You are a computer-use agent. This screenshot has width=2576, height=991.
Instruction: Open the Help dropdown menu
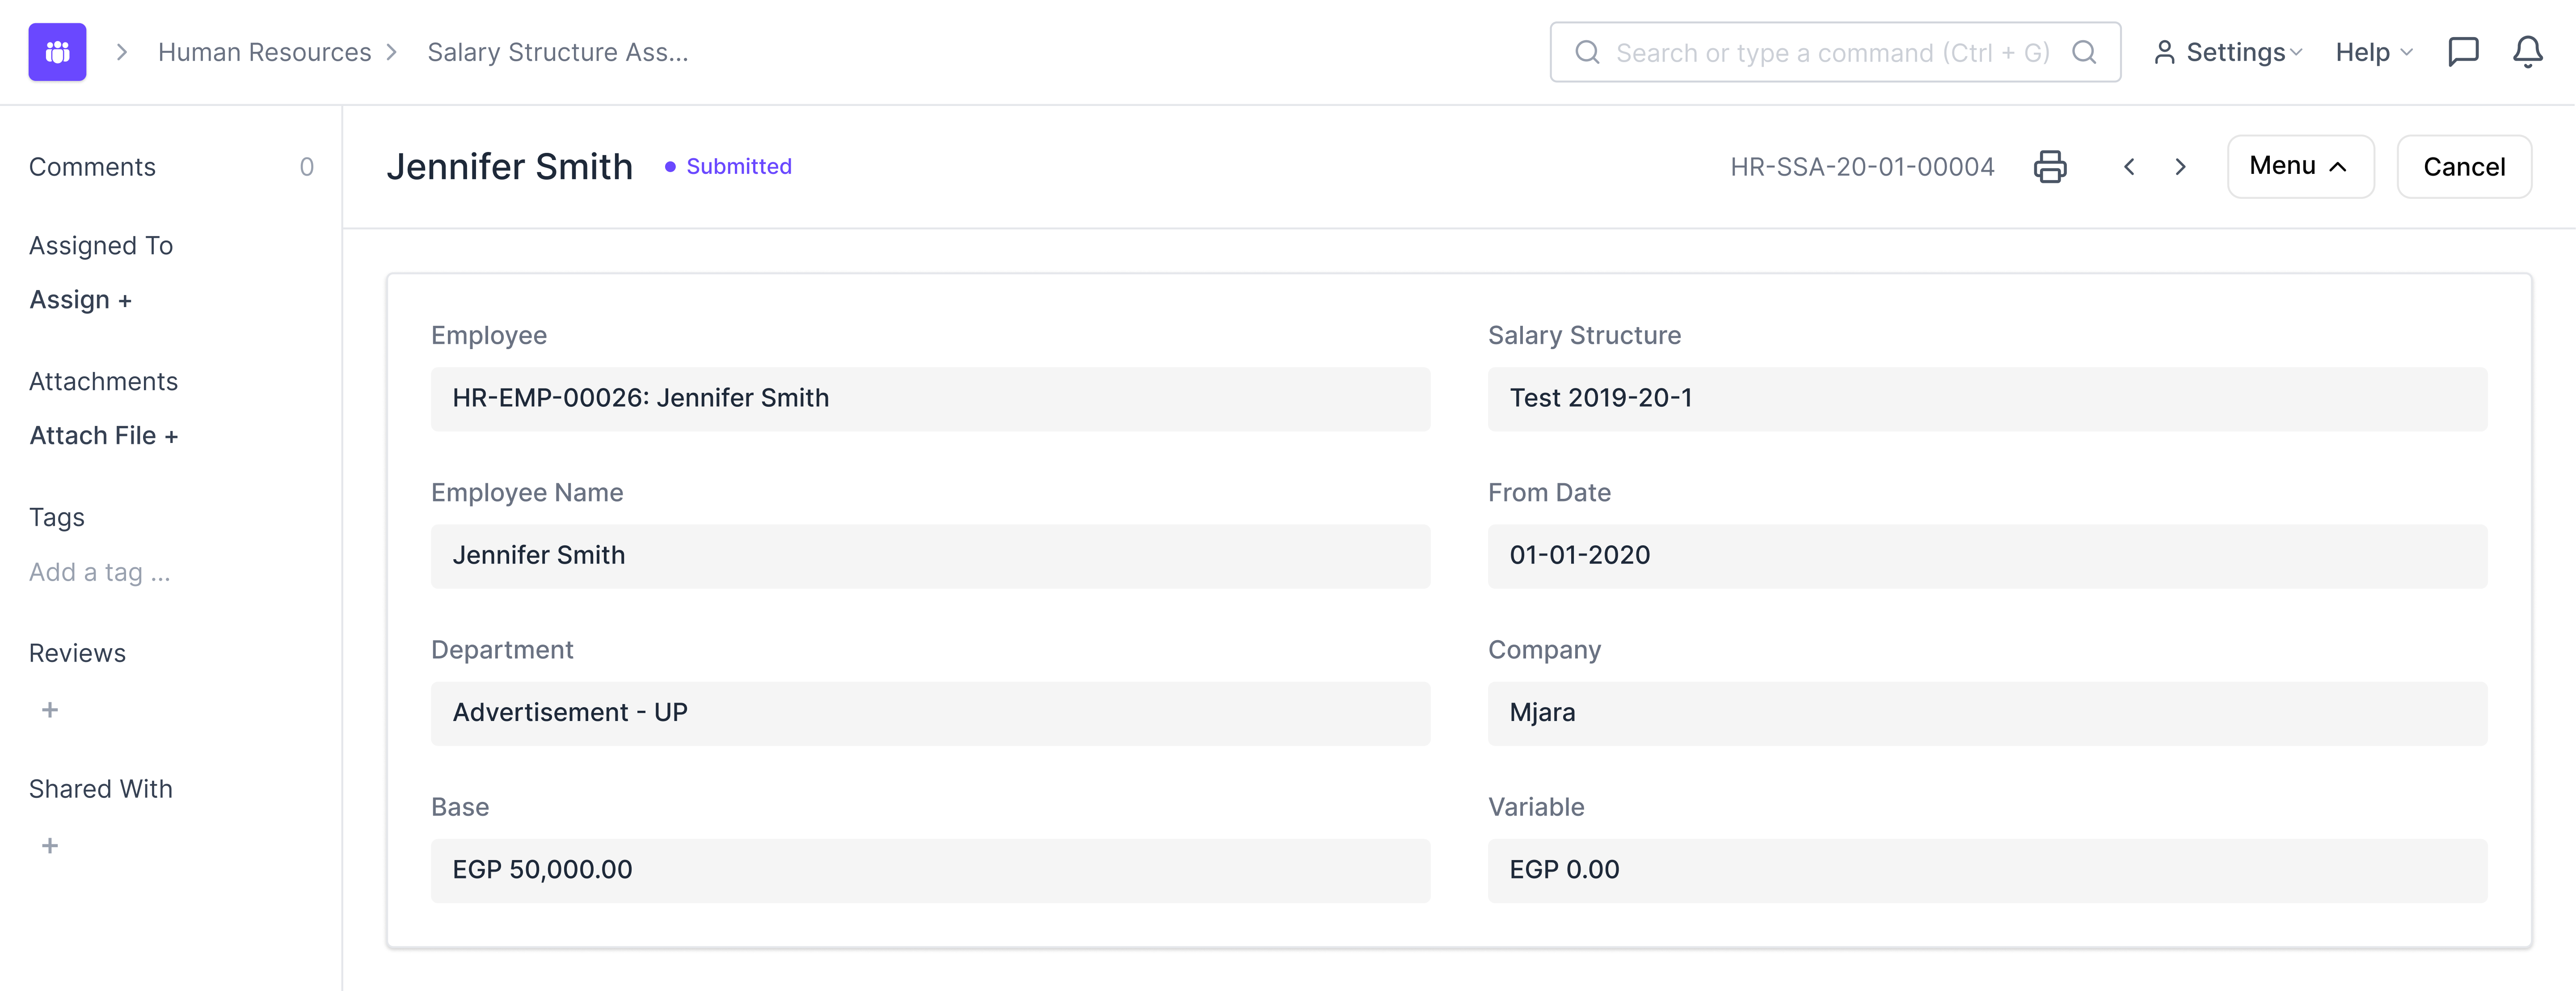[x=2373, y=52]
